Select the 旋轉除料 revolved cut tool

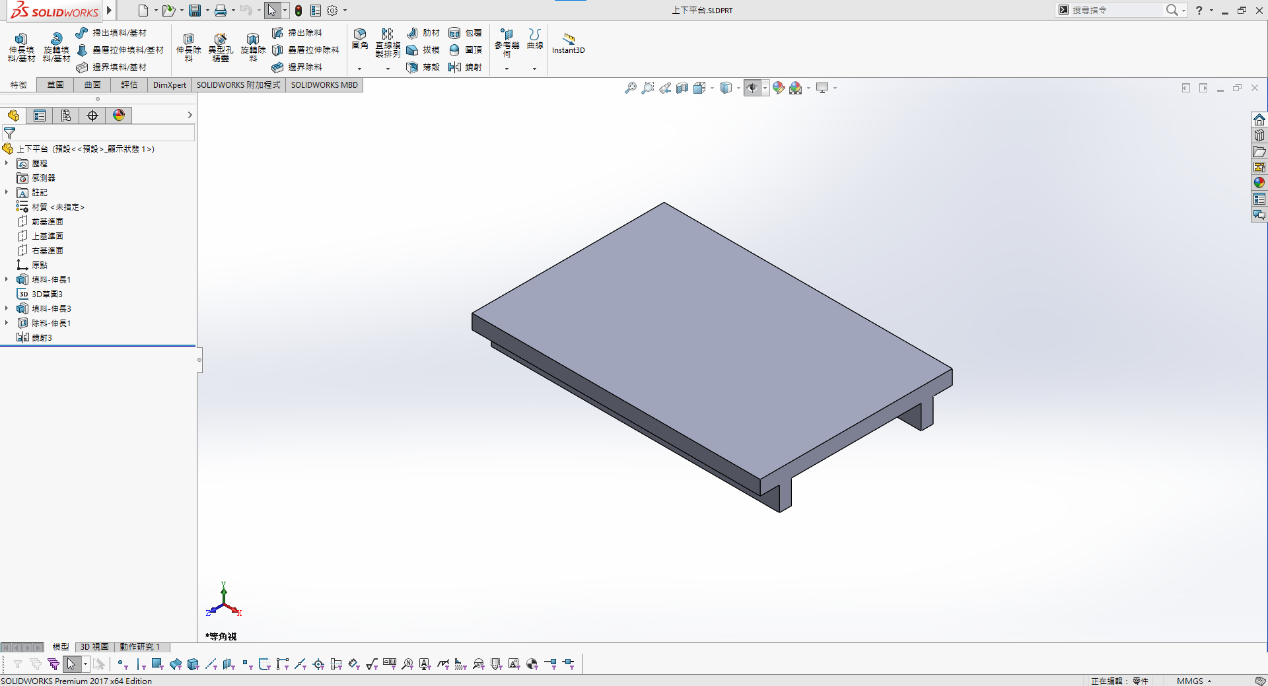tap(253, 48)
